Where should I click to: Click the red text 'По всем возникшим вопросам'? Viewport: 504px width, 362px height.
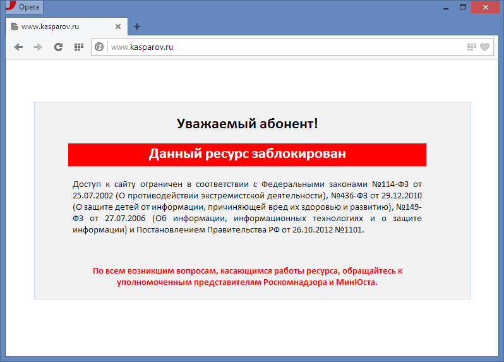point(155,270)
